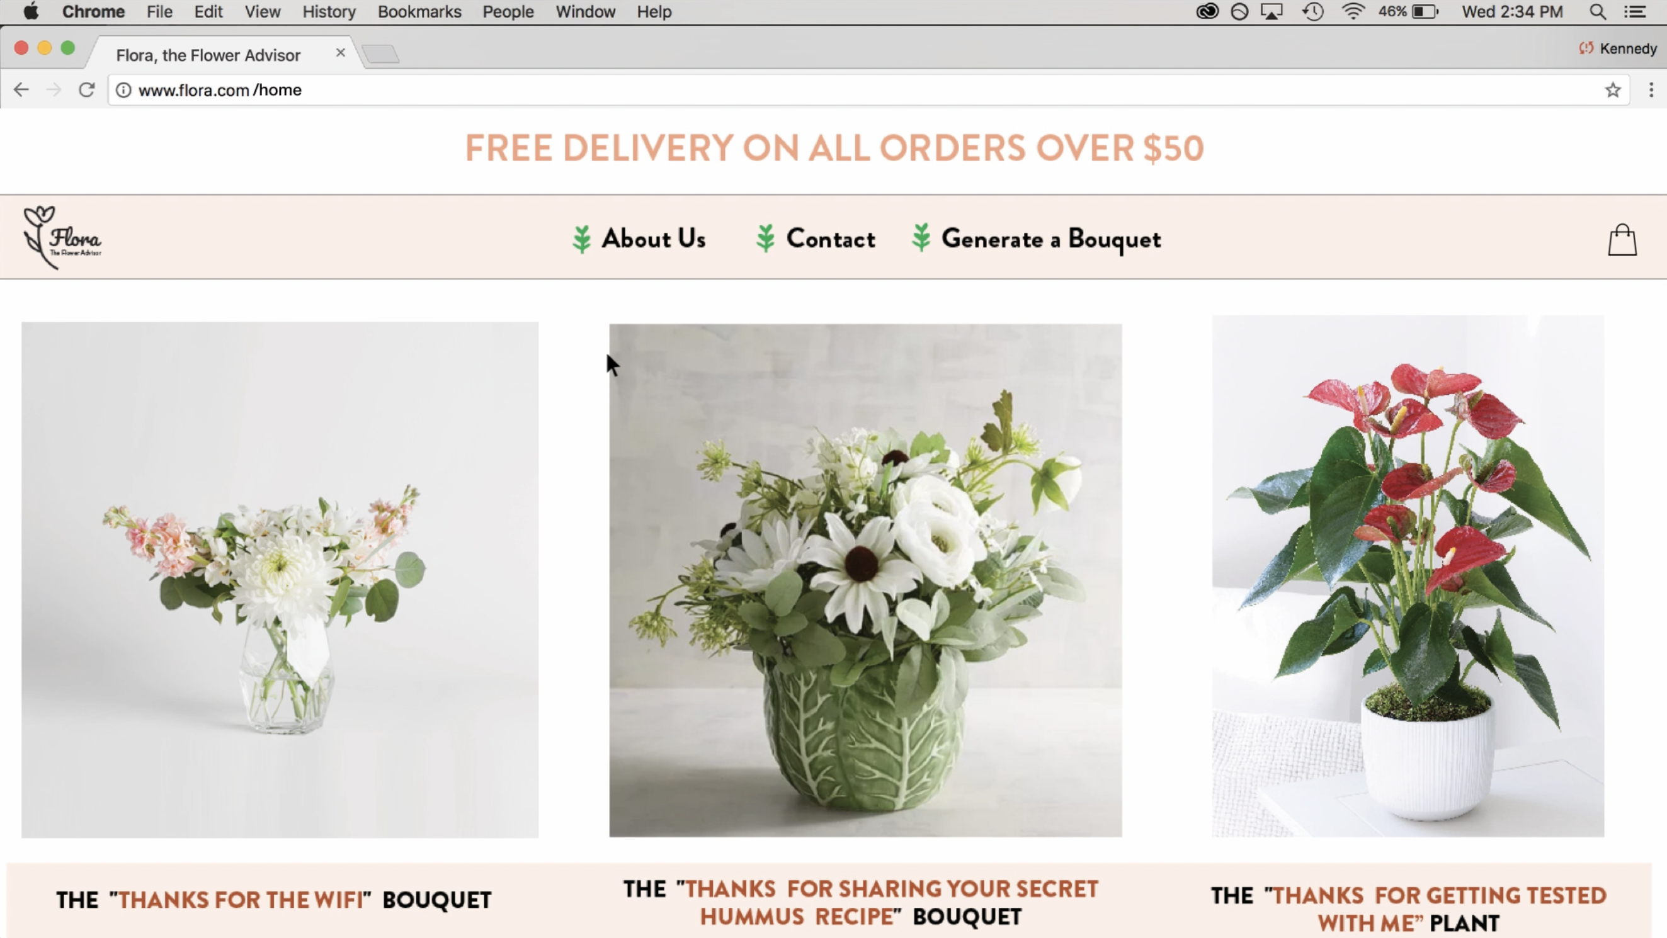This screenshot has height=938, width=1667.
Task: Select the Thanks for the Wifi bouquet photo
Action: click(x=280, y=580)
